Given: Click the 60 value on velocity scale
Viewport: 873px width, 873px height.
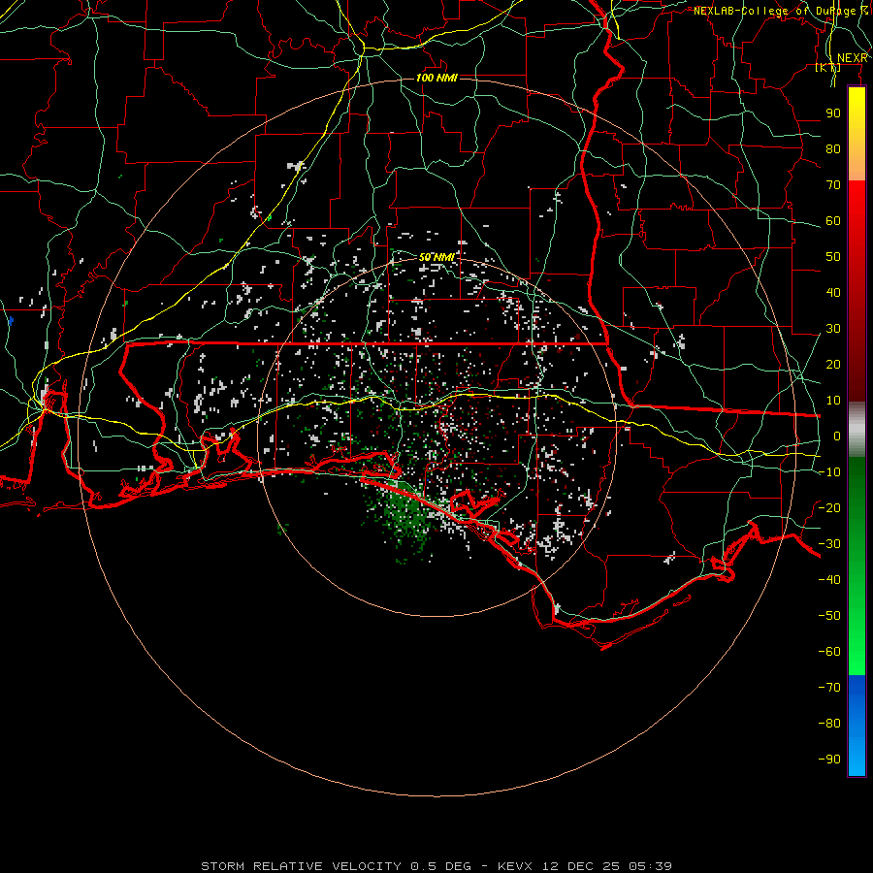Looking at the screenshot, I should (833, 221).
